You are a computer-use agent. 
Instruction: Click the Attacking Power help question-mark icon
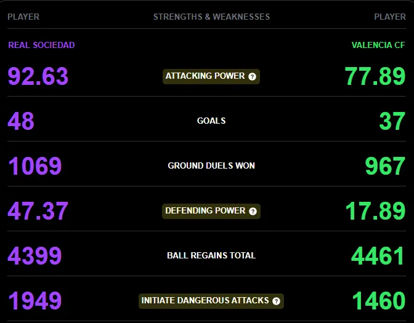pos(252,76)
